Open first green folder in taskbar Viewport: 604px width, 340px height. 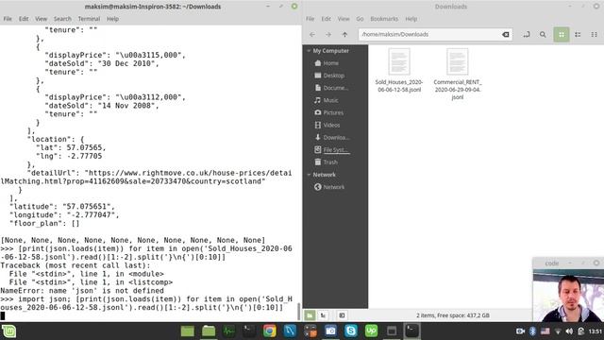188,331
